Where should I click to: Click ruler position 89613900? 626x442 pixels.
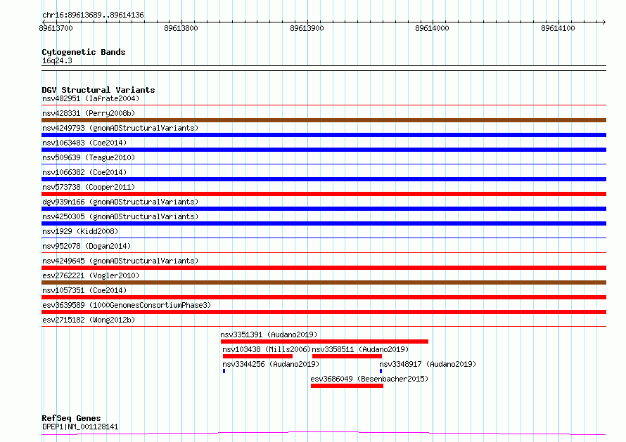307,28
